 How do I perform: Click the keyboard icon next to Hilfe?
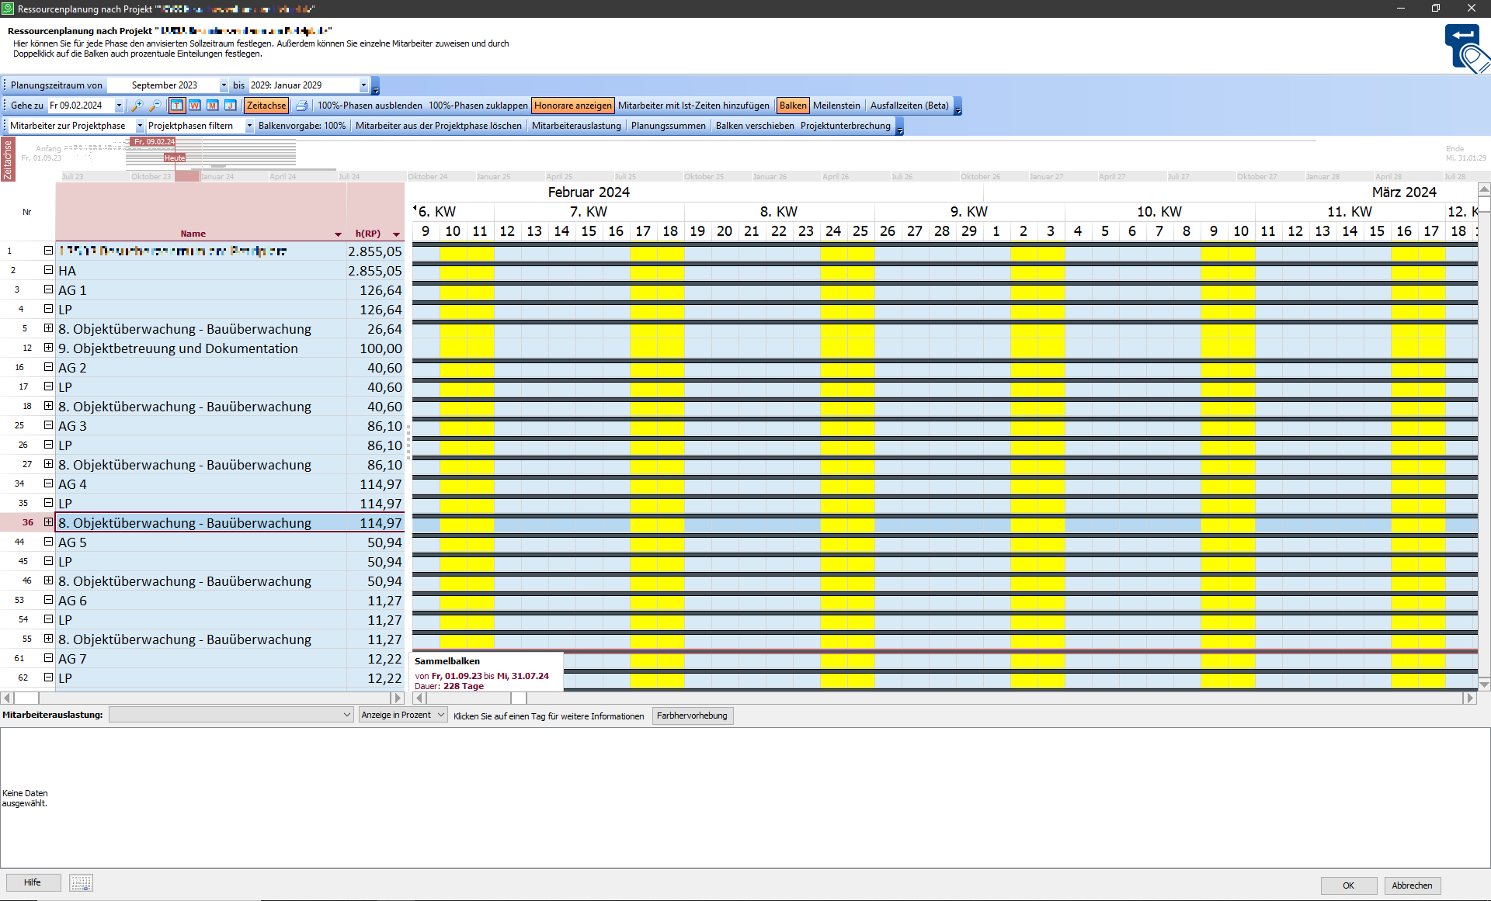click(81, 883)
